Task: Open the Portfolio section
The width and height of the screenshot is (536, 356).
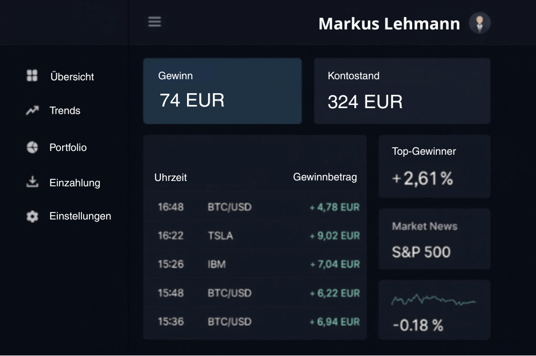Action: pyautogui.click(x=68, y=147)
